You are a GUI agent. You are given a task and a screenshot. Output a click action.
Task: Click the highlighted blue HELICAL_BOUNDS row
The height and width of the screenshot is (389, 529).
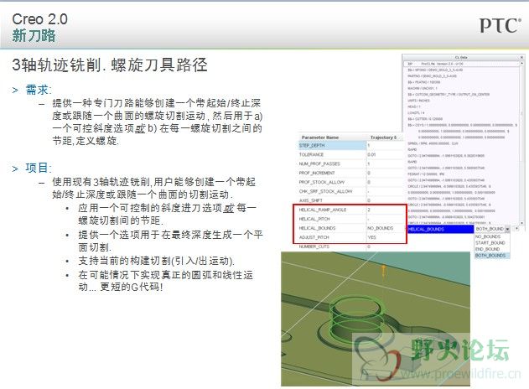coord(440,230)
